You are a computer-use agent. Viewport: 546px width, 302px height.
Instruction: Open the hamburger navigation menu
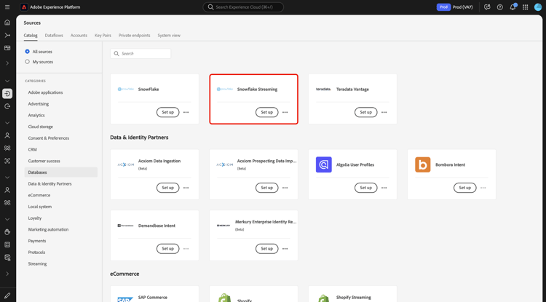coord(7,7)
